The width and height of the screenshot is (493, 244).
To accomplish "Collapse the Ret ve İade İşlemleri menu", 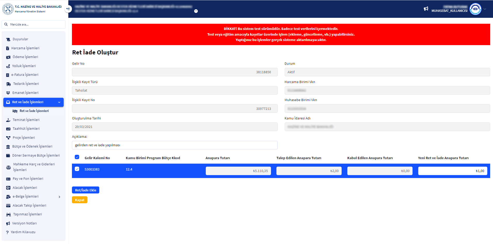I will point(59,102).
